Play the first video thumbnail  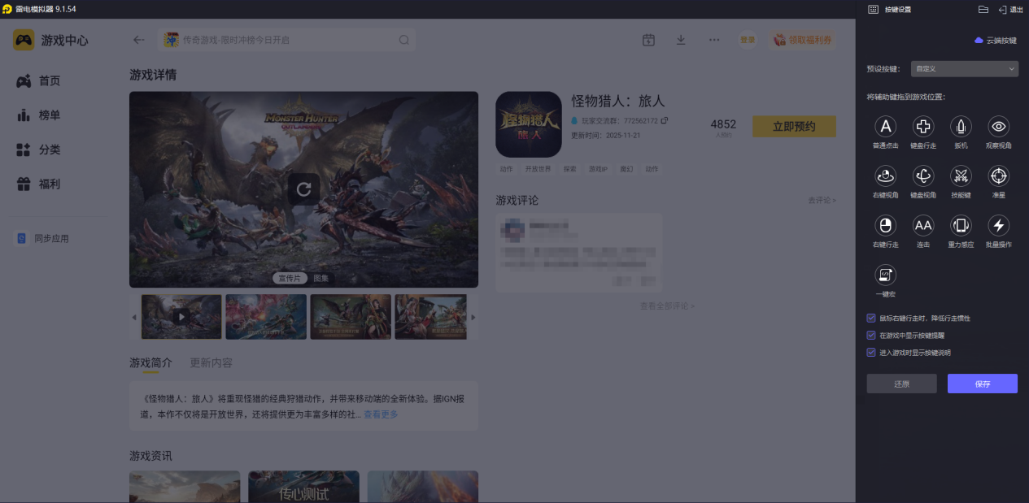181,316
